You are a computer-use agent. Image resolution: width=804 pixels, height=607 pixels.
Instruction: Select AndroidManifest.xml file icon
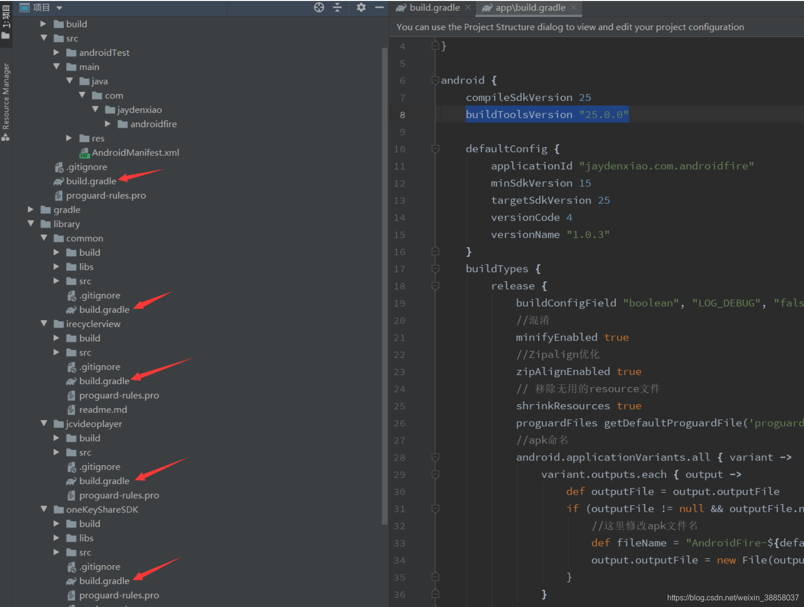tap(84, 153)
